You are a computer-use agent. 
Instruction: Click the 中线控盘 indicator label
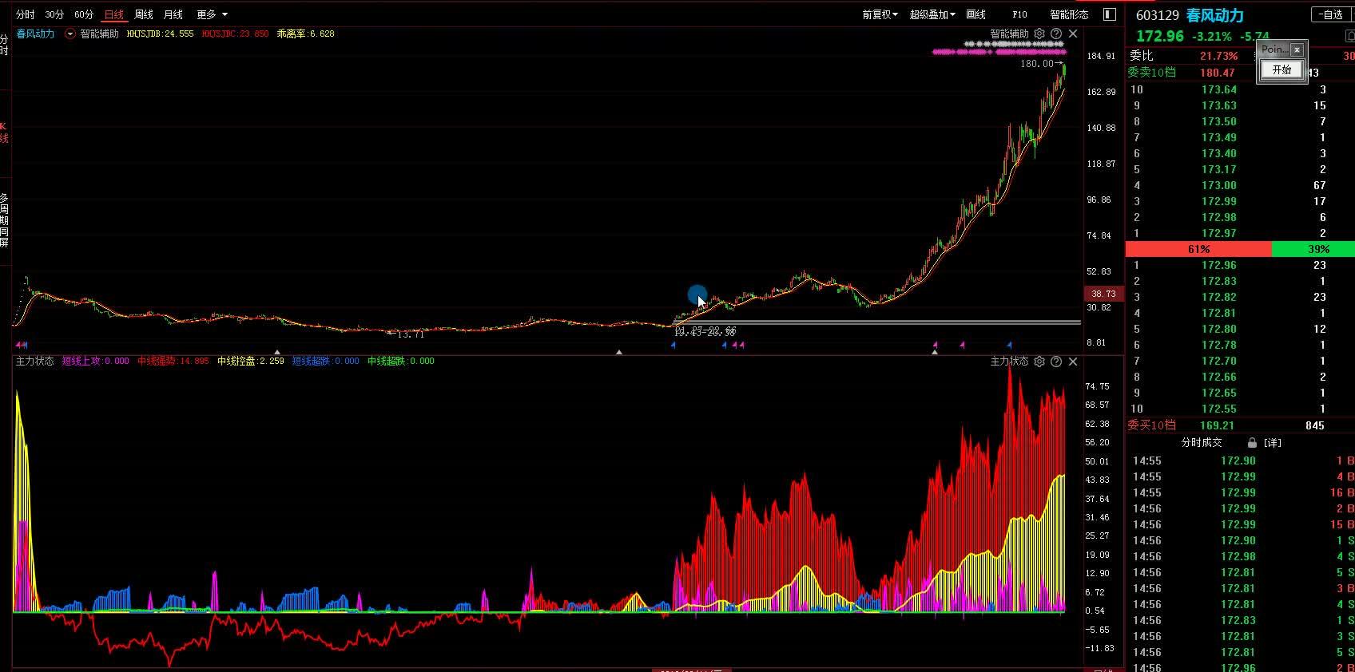tap(250, 362)
